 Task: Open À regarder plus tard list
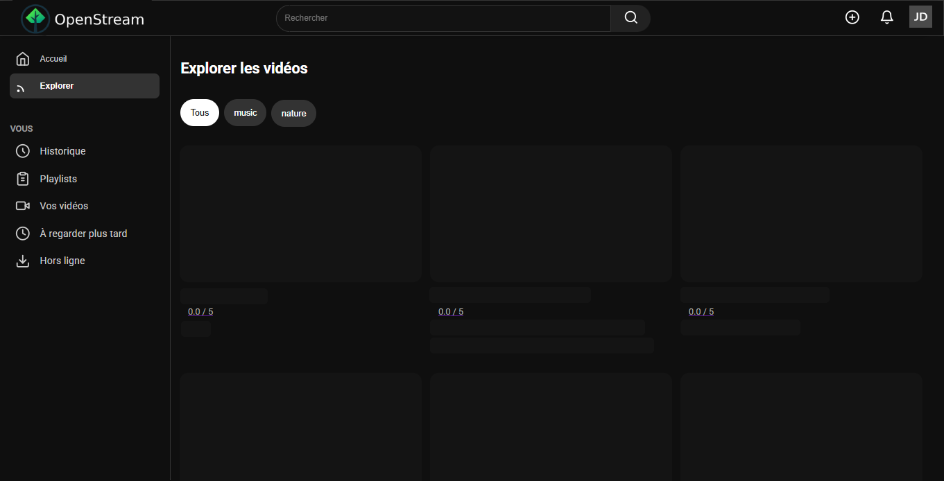(x=85, y=234)
